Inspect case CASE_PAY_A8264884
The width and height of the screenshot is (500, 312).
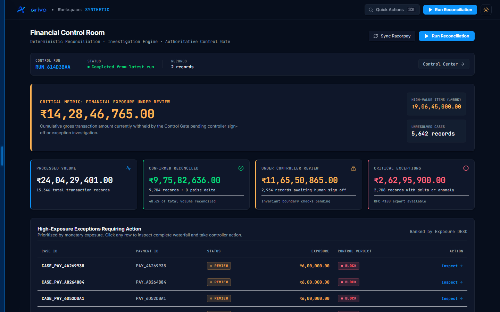click(x=452, y=282)
